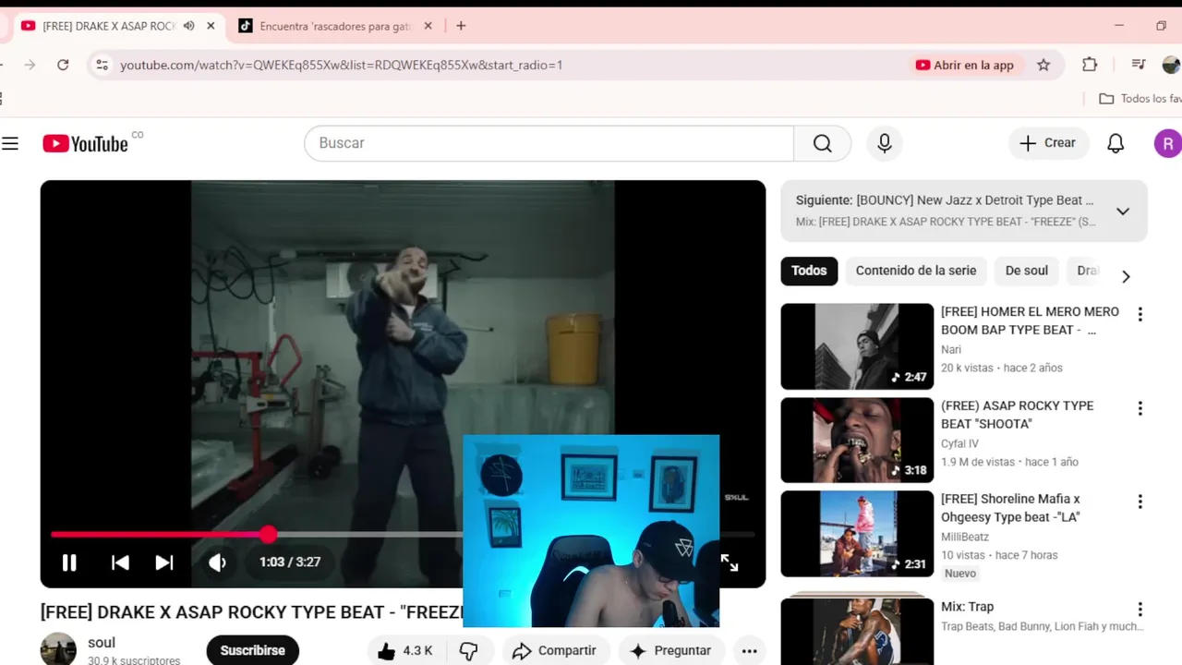Viewport: 1182px width, 665px height.
Task: Open options for HOMER EL MERO MERO video
Action: pos(1140,314)
